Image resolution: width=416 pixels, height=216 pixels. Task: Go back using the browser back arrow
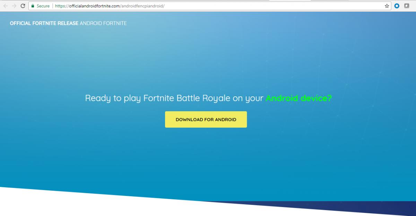[x=6, y=6]
